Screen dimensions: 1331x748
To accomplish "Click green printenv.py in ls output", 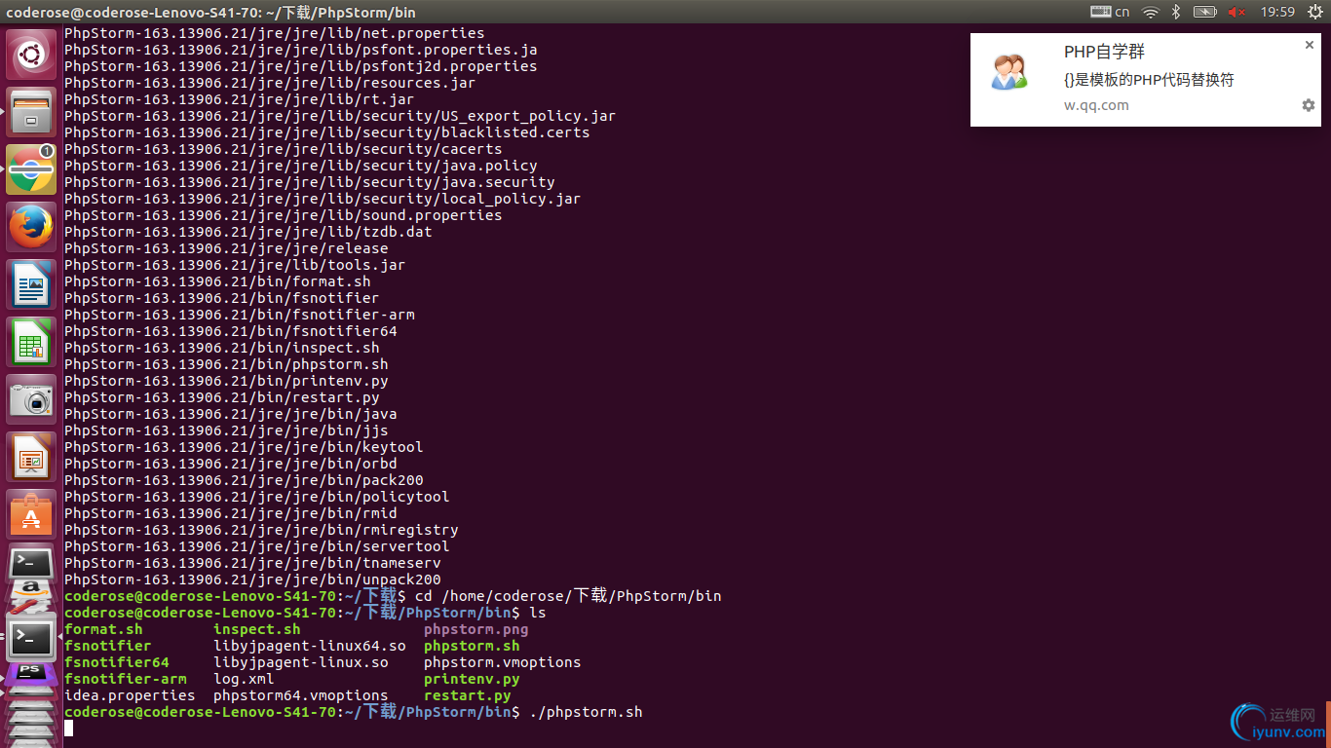I will point(472,679).
